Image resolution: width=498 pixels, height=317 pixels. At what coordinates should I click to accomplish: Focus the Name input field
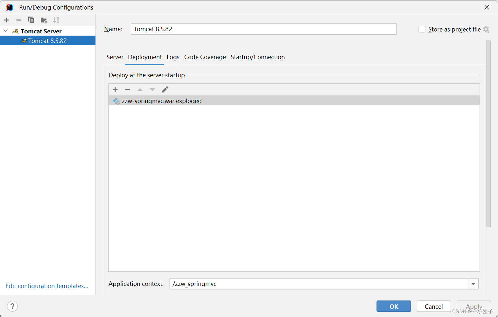(263, 29)
